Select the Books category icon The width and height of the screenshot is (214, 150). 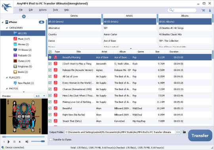tap(15, 72)
